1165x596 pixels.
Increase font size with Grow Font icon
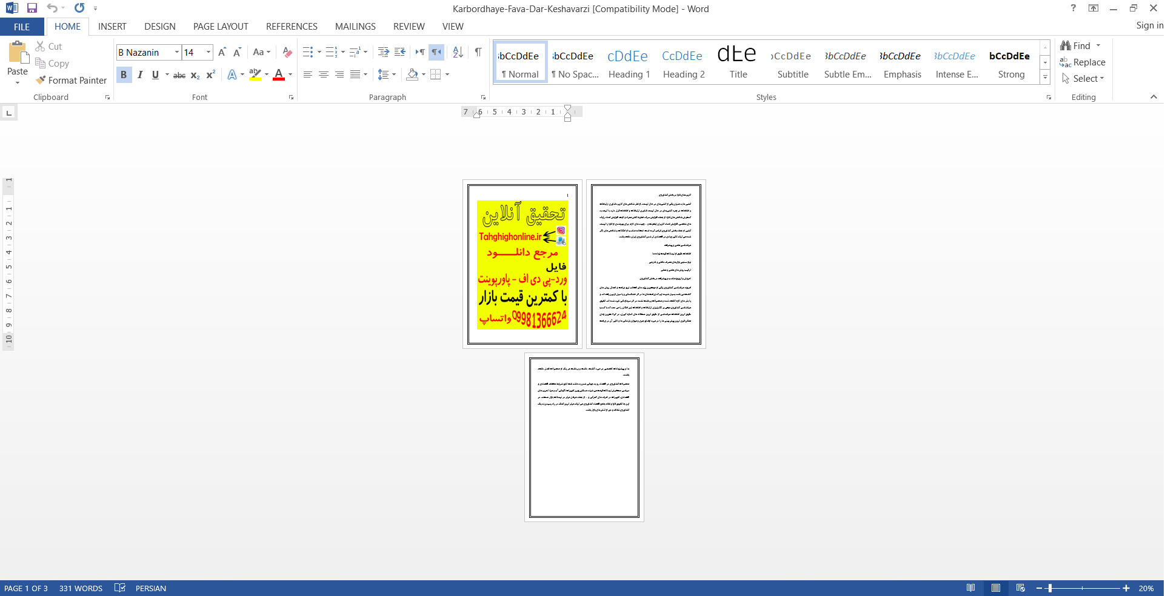click(x=222, y=52)
